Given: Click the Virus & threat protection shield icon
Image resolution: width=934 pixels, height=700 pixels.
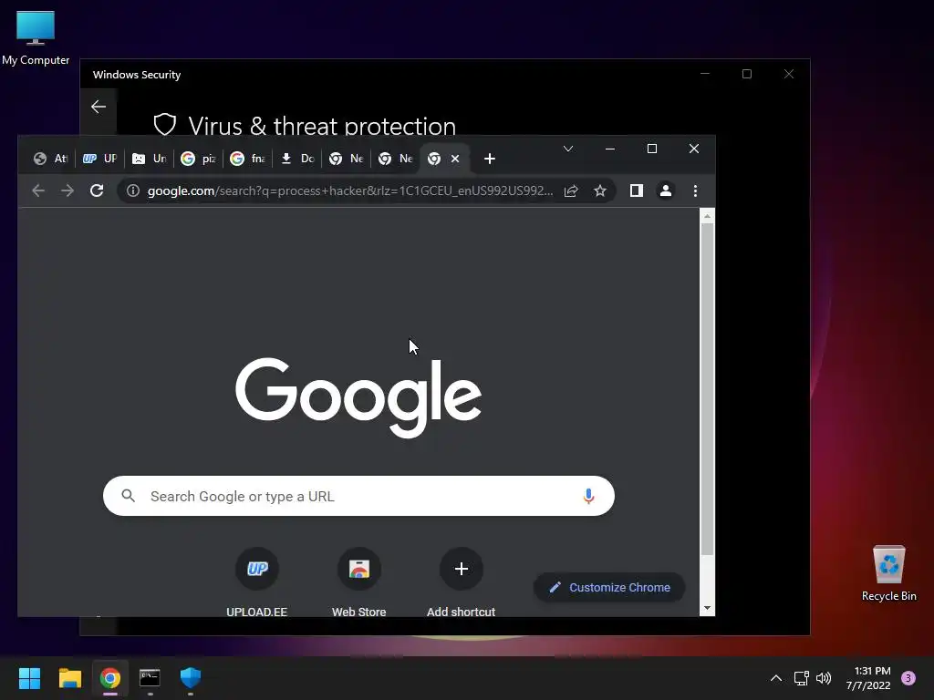Looking at the screenshot, I should [x=165, y=125].
